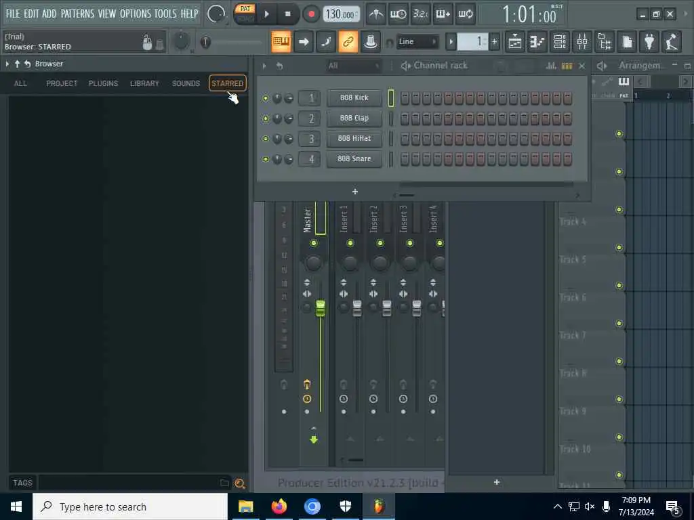Mute the 808 Clap channel
Viewport: 694px width, 520px height.
[x=266, y=118]
